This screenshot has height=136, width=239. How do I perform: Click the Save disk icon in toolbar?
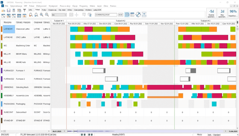(9, 10)
